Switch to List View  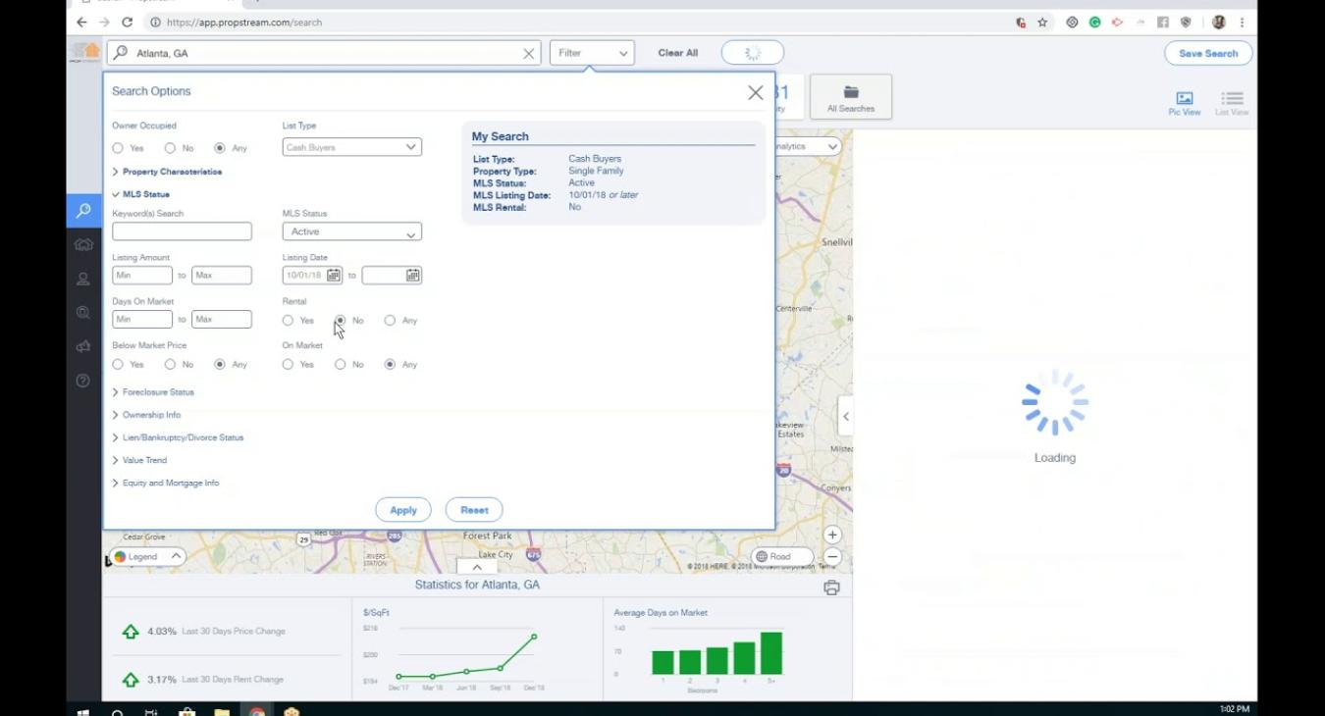1232,103
